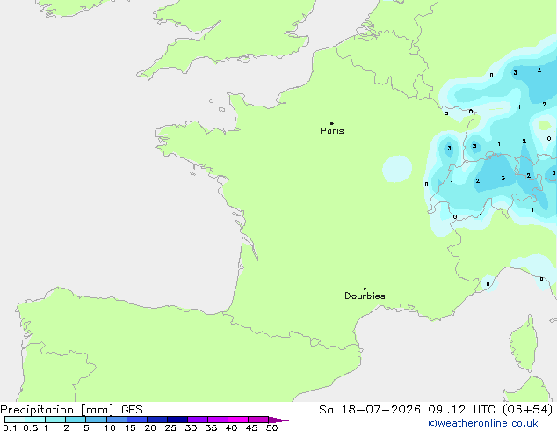Open the weatheronline.co.uk copyright link
The height and width of the screenshot is (431, 557).
483,423
